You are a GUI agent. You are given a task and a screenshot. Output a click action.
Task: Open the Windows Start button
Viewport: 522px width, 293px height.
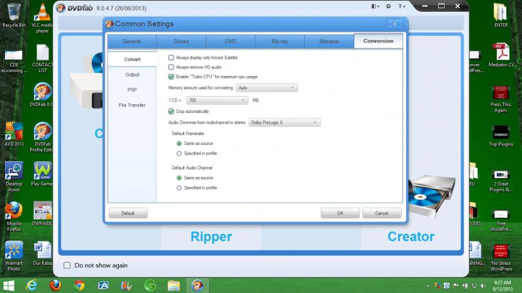pos(9,285)
